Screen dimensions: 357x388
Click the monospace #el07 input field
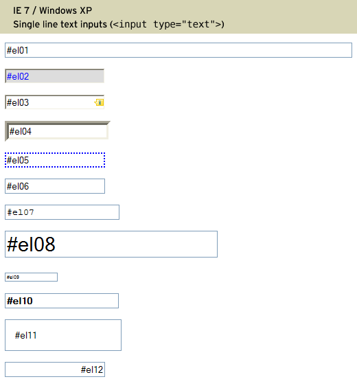[62, 212]
